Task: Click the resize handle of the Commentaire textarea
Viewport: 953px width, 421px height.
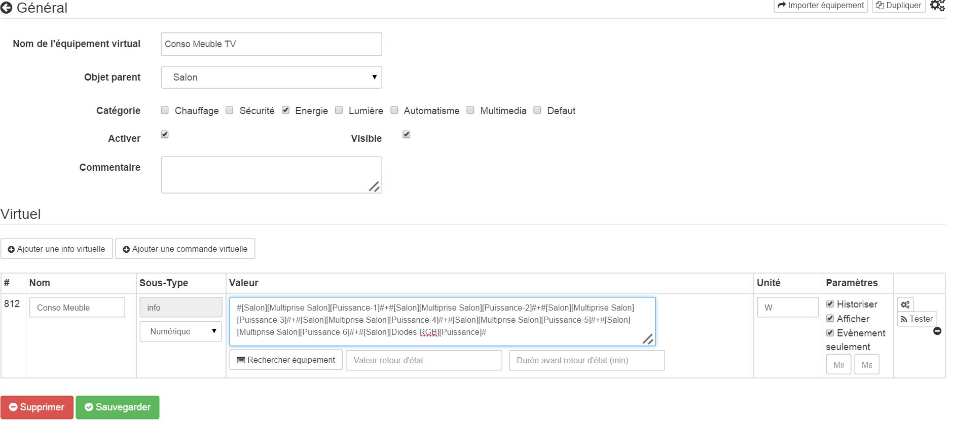Action: pyautogui.click(x=374, y=187)
